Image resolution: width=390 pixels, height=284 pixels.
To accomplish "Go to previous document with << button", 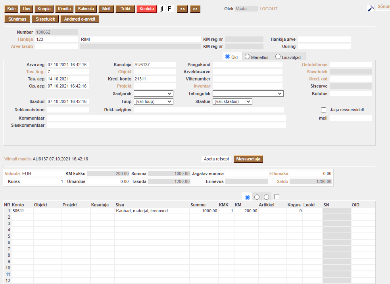I will (x=183, y=9).
